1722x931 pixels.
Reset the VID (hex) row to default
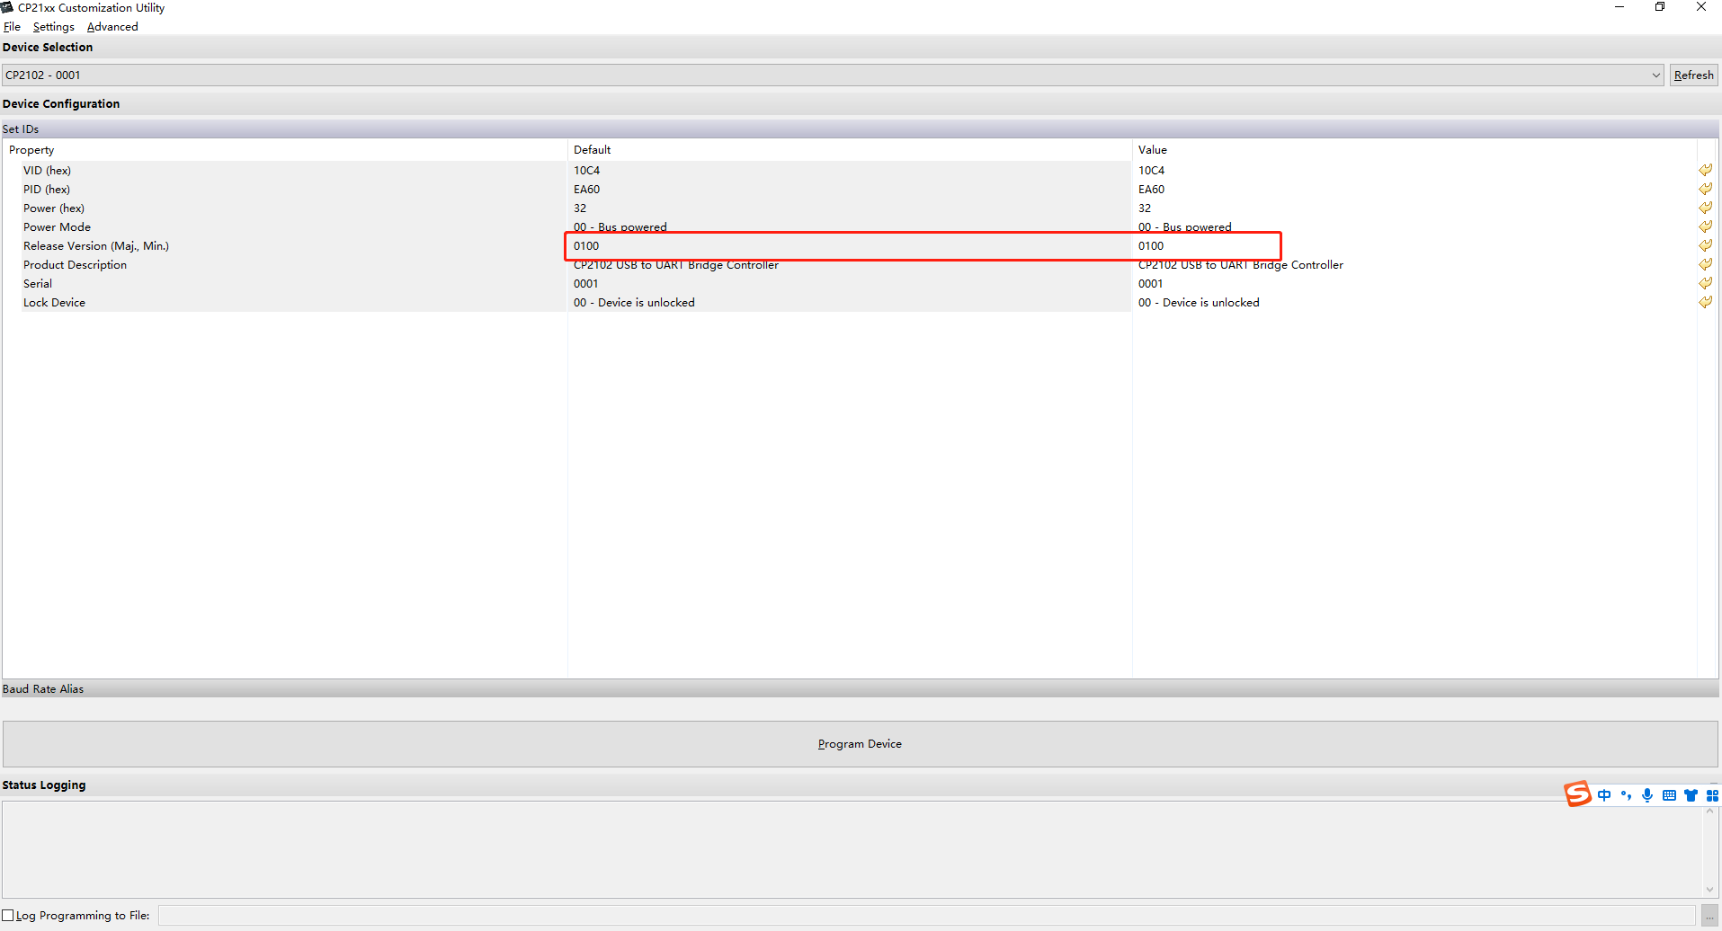tap(1705, 170)
